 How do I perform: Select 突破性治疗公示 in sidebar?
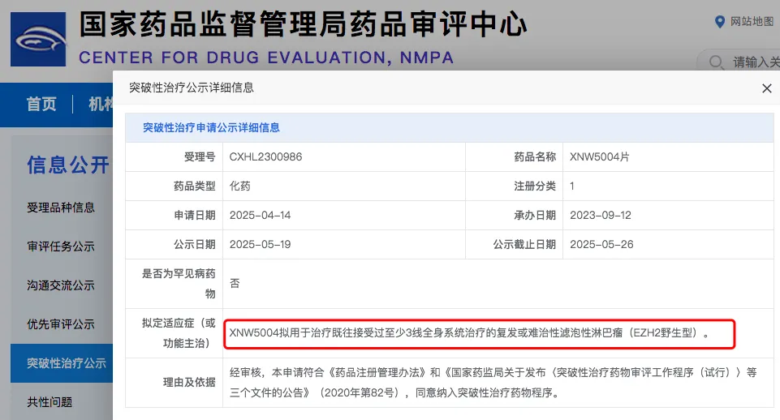(62, 363)
